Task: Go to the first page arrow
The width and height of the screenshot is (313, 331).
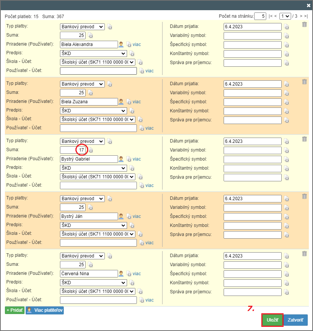Action: tap(270, 16)
